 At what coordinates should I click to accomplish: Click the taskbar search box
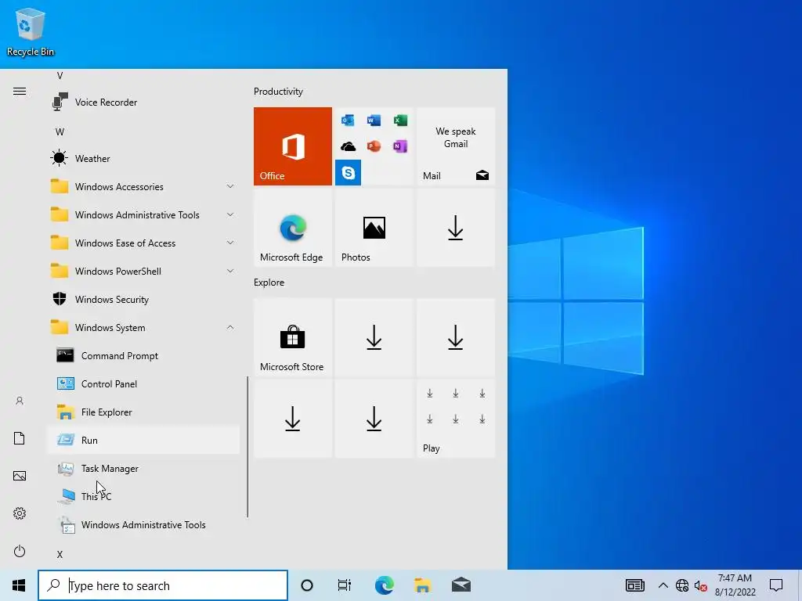pyautogui.click(x=163, y=585)
